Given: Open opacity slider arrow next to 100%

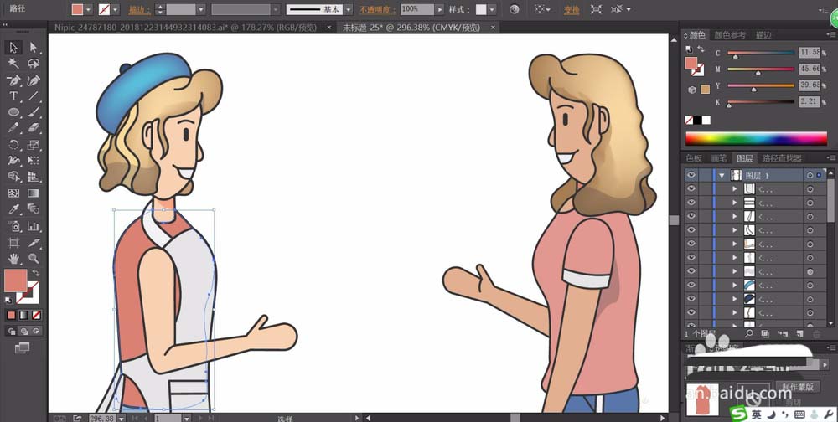Looking at the screenshot, I should [x=440, y=9].
